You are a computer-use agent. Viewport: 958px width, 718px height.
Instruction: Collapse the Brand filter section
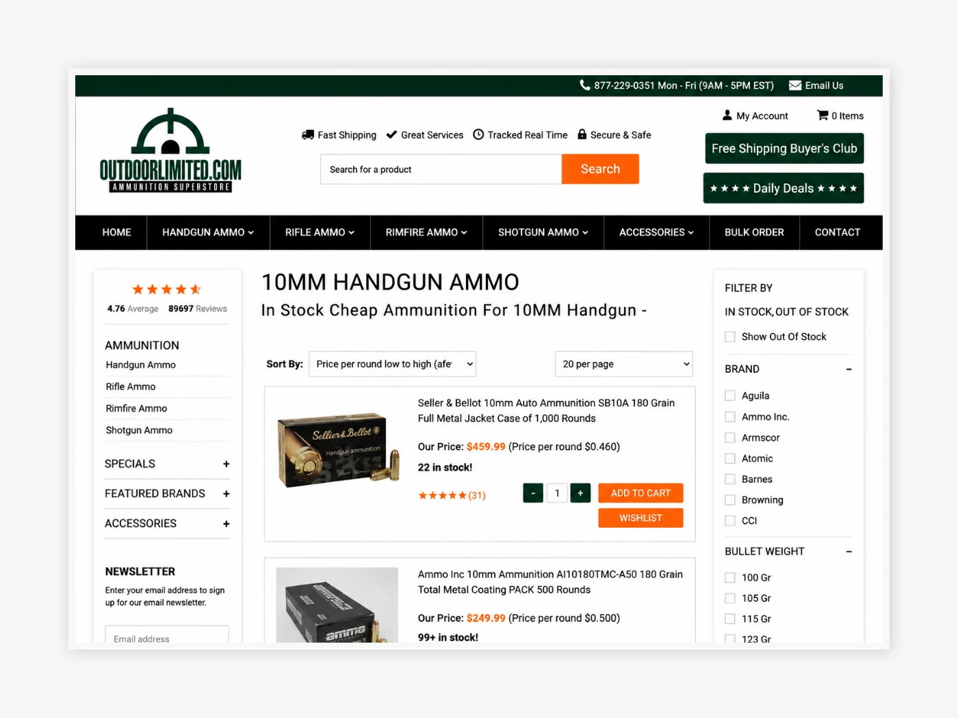[x=849, y=369]
